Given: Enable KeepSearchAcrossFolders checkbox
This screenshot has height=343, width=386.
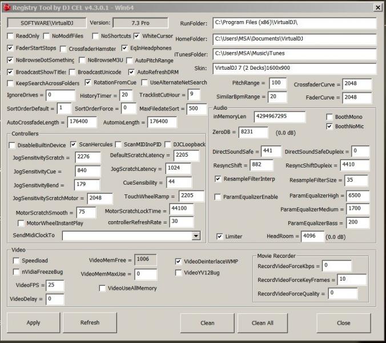Looking at the screenshot, I should (x=10, y=83).
